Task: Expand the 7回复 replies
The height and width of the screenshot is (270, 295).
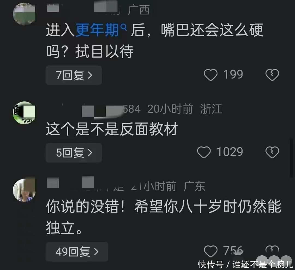Action: point(74,75)
